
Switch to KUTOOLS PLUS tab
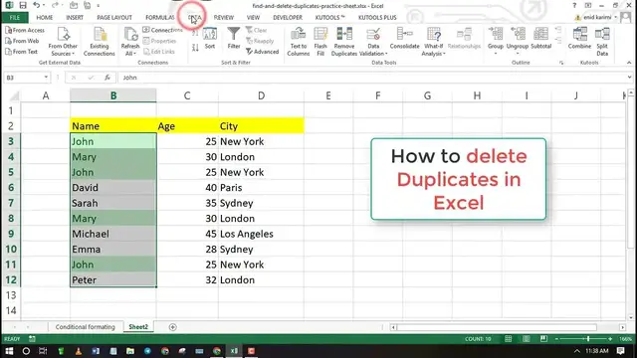(x=377, y=18)
